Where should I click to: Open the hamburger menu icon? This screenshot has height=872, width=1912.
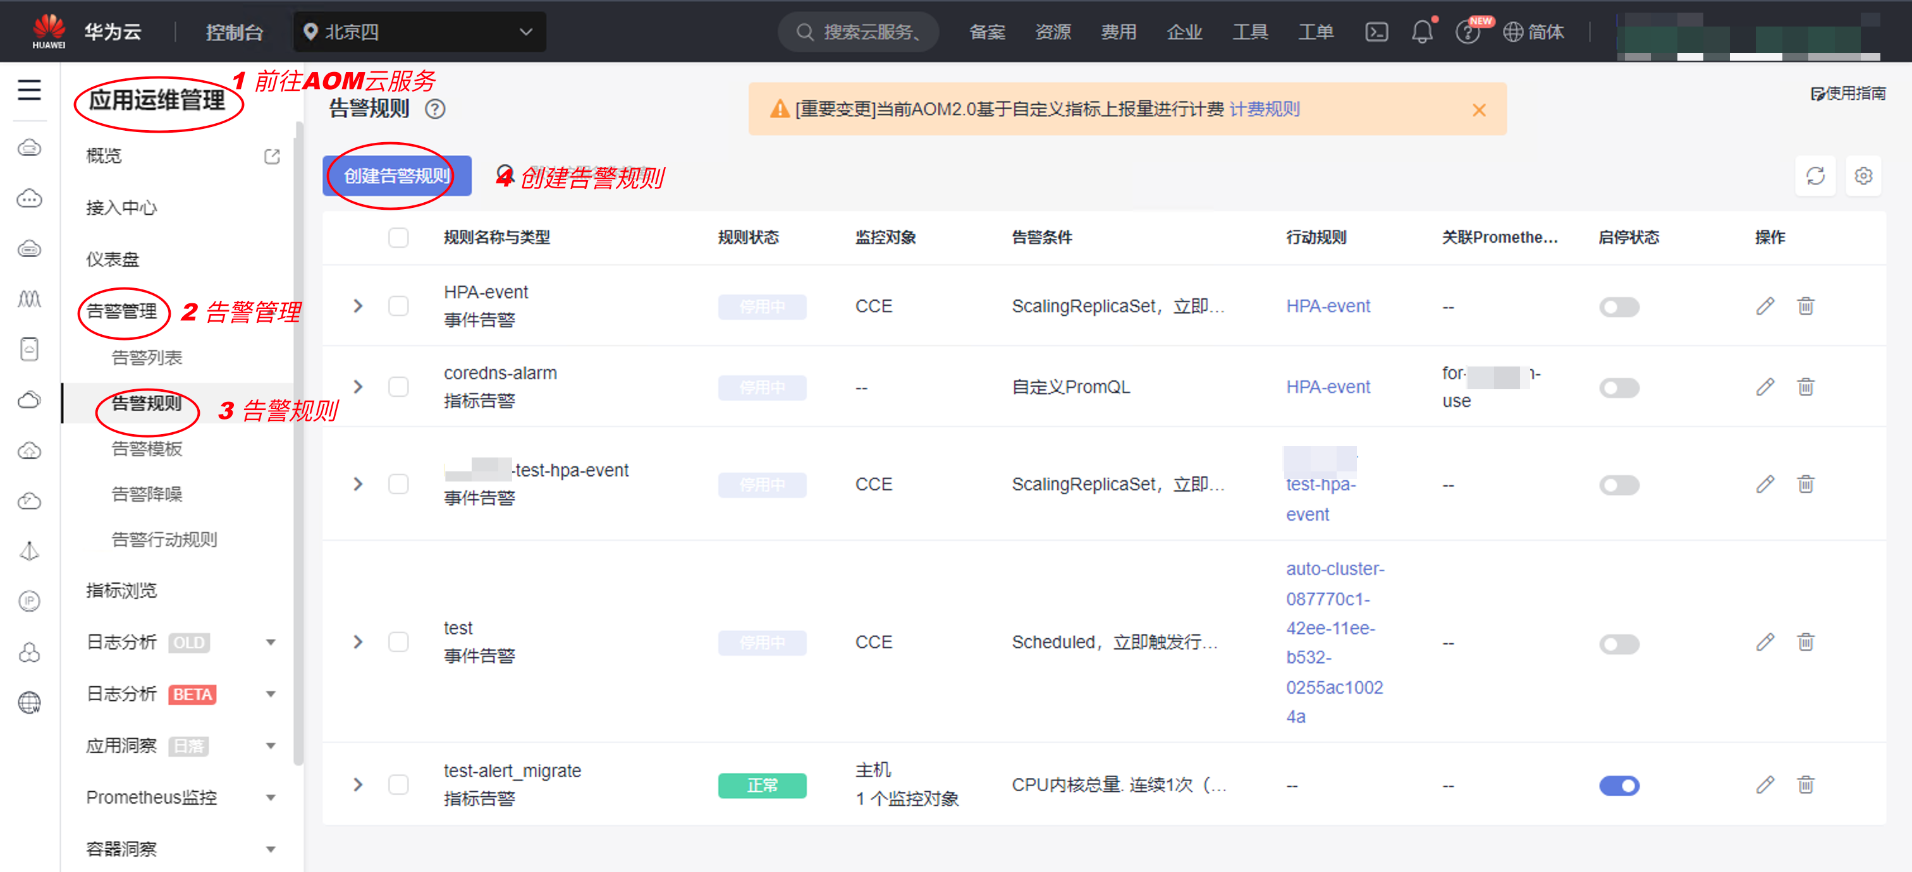click(x=30, y=90)
